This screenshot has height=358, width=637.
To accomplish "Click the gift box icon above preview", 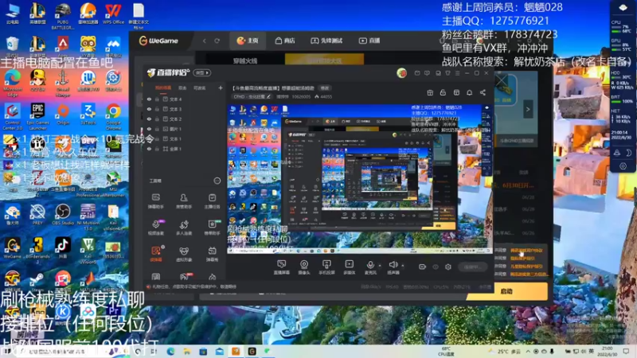I will pos(430,92).
